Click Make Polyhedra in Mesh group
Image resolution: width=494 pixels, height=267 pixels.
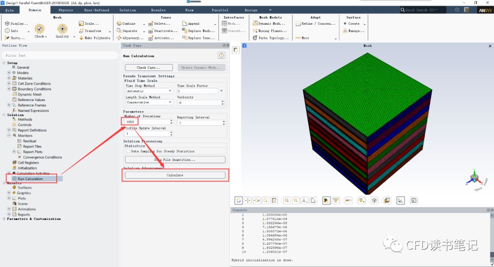[95, 38]
